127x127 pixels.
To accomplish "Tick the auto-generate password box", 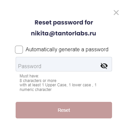I will [19, 50].
